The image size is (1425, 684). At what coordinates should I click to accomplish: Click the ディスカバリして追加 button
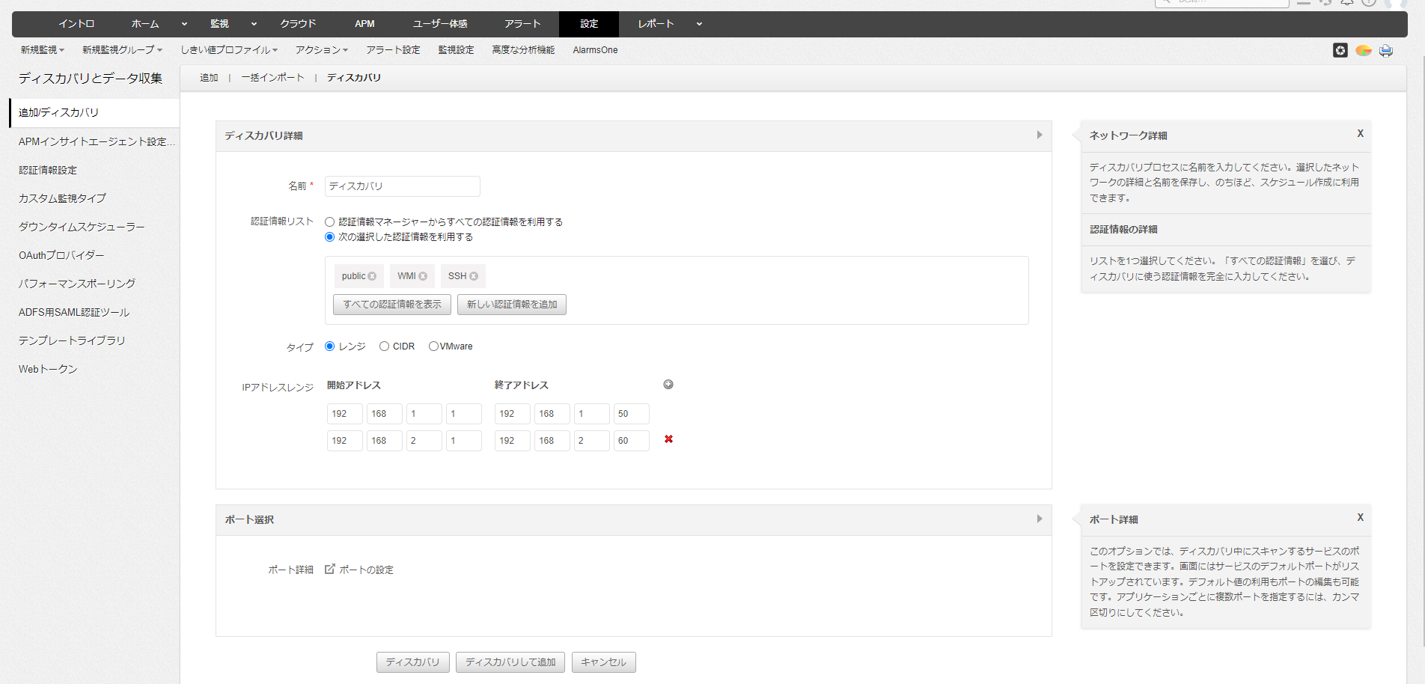(x=510, y=662)
